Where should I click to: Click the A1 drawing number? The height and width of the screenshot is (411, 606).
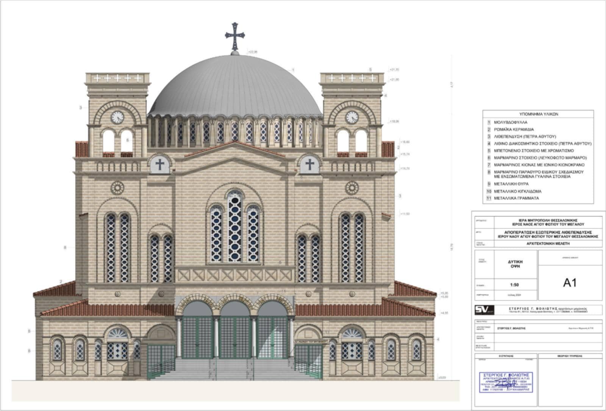pos(570,283)
